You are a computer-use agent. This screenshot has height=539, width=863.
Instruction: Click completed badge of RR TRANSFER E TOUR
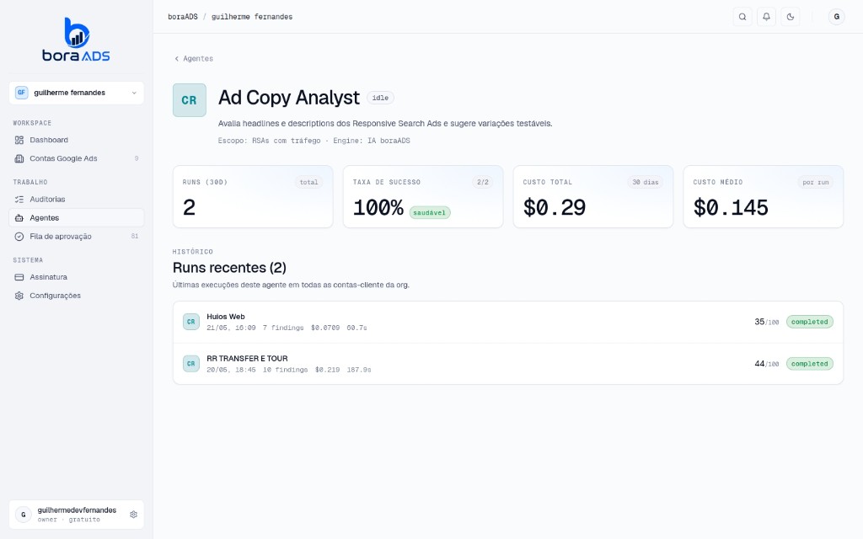[x=810, y=364]
